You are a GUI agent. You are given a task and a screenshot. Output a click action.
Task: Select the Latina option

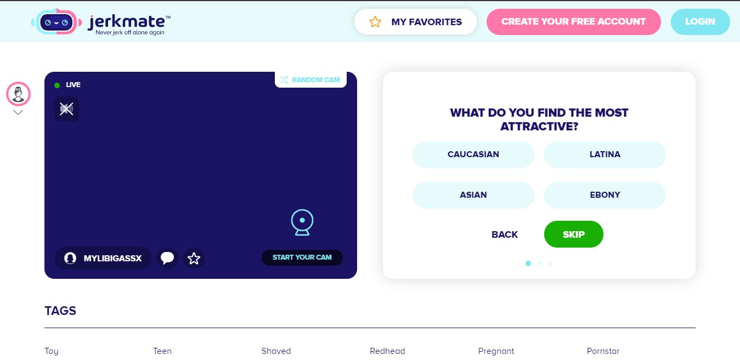point(605,154)
